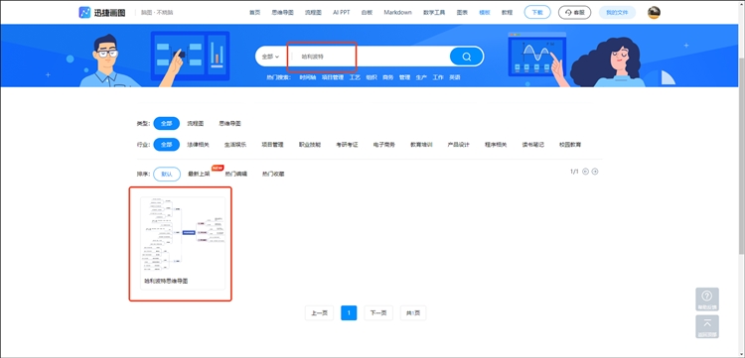The image size is (745, 358).
Task: Sort results by 热门编辑
Action: [236, 174]
